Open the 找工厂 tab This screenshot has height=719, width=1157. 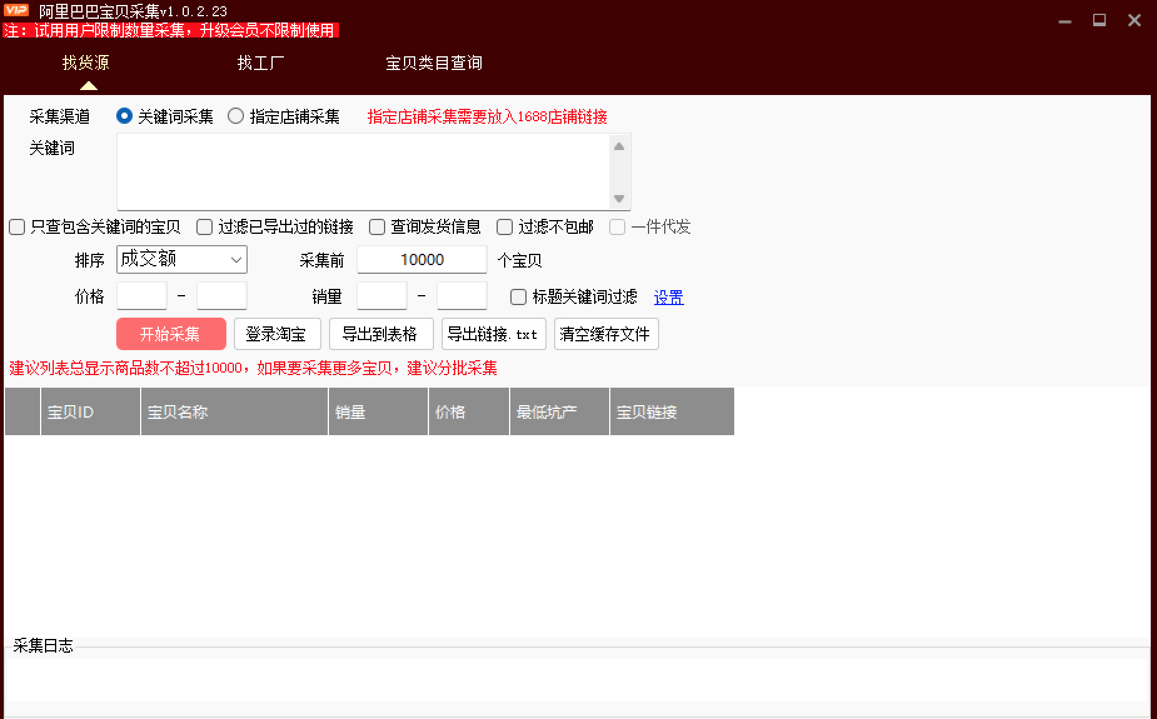(x=261, y=63)
